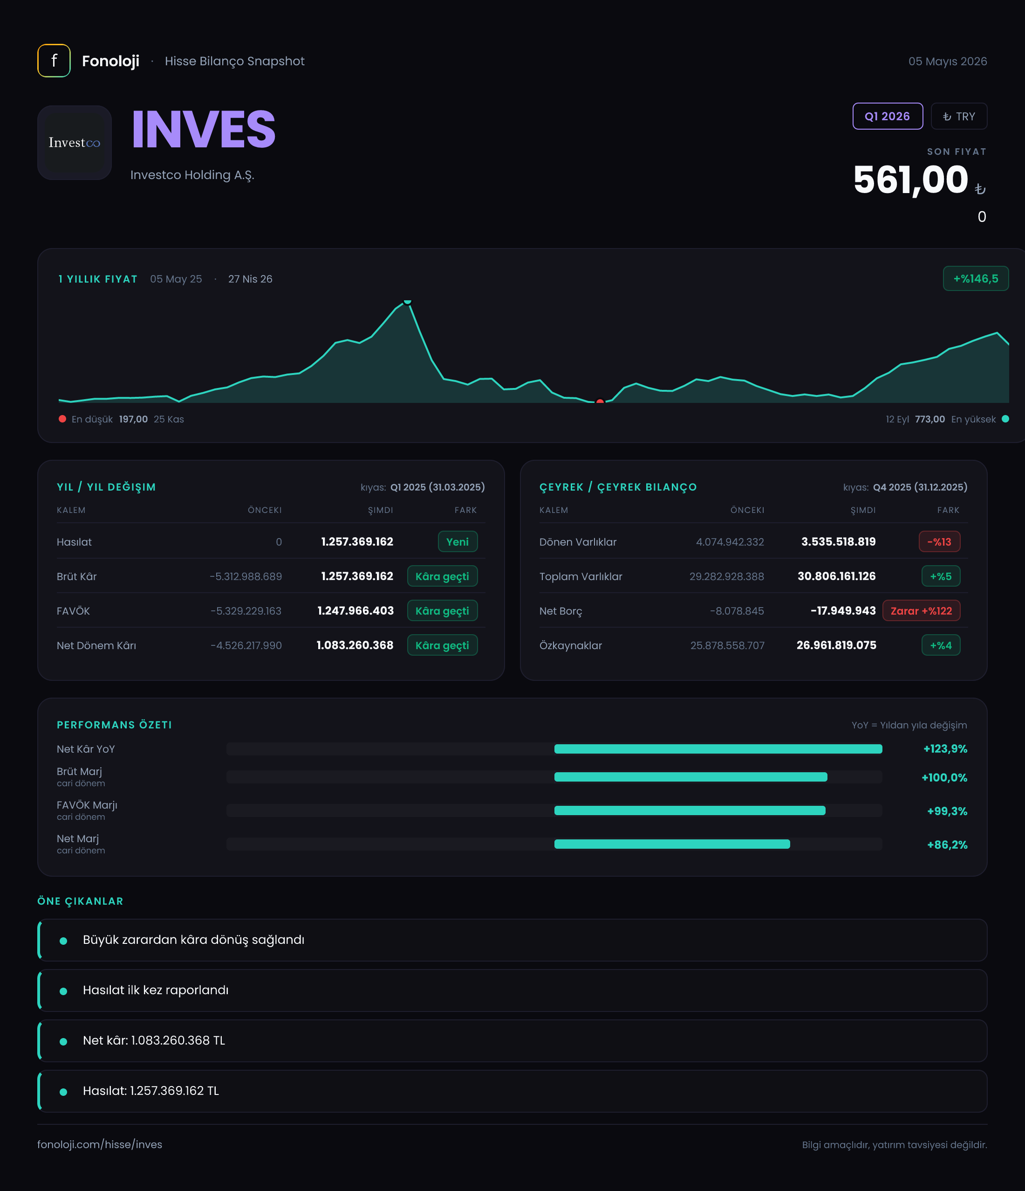Image resolution: width=1025 pixels, height=1191 pixels.
Task: Click Kâra geçti badge in FAVÖK row
Action: tap(442, 610)
